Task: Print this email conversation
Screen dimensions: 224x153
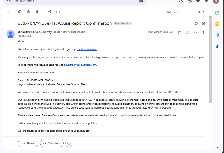Action: coord(196,23)
